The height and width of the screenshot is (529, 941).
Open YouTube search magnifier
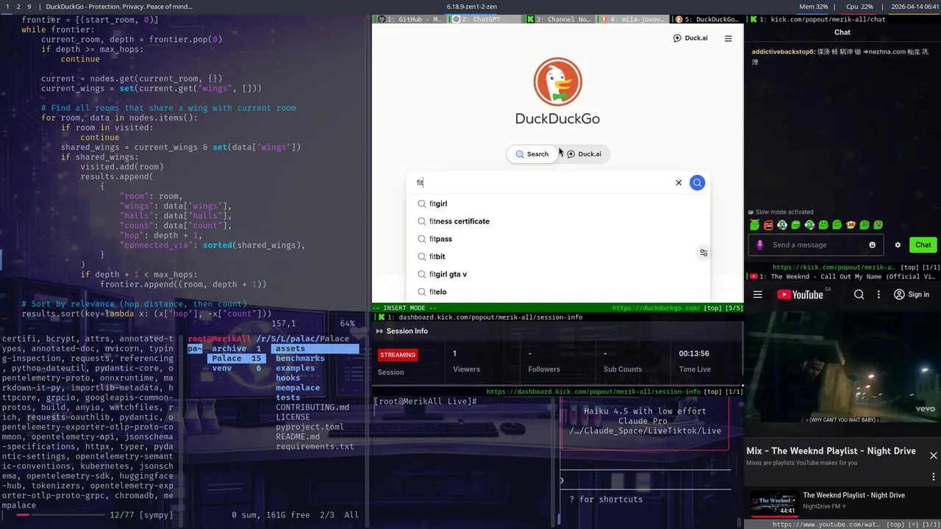859,295
